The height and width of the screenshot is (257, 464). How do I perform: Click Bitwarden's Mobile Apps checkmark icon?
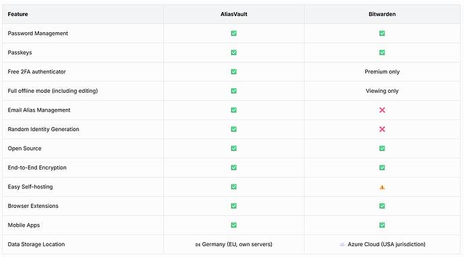point(382,225)
